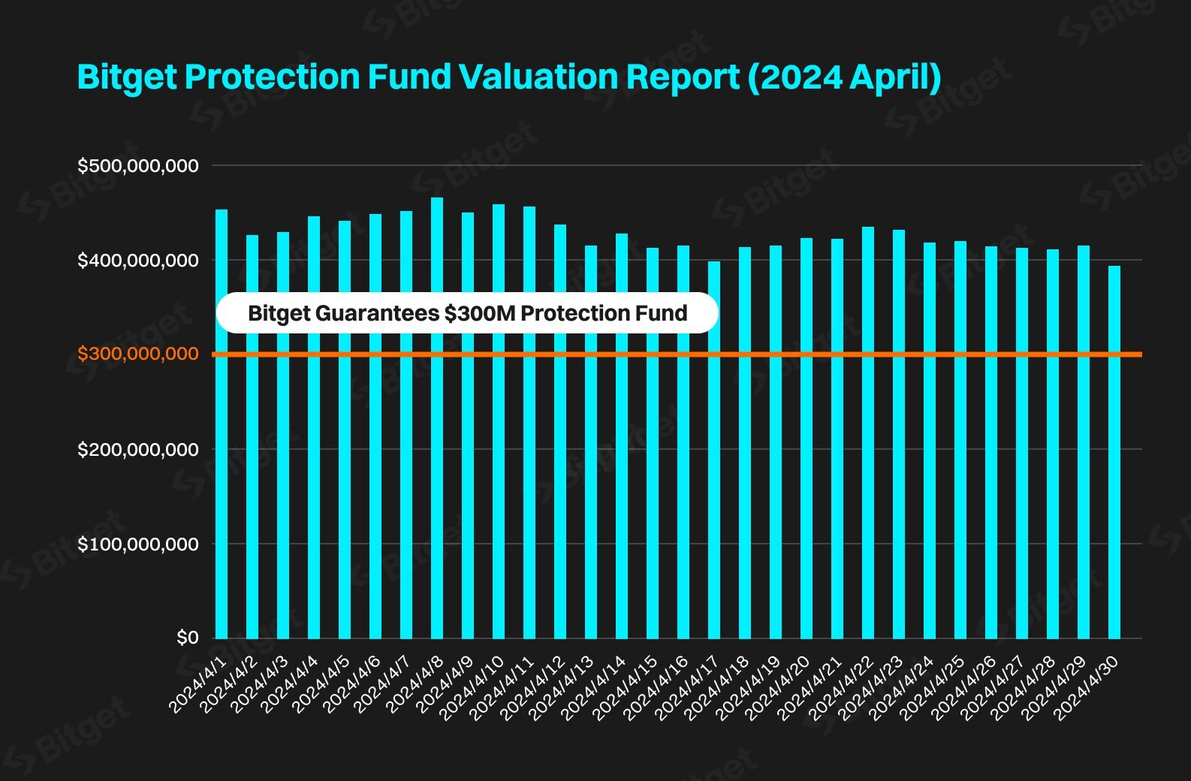Click the Bitget Guarantees $300M Protection Fund label
1191x781 pixels.
point(467,313)
